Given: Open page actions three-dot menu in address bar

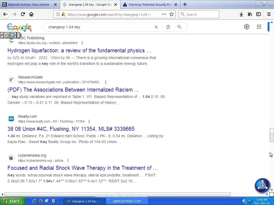Looking at the screenshot, I should click(x=164, y=14).
